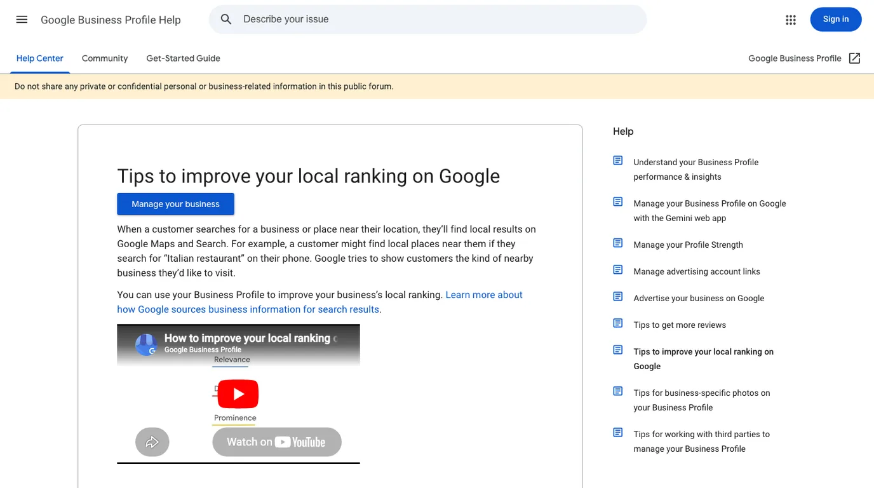Click the Sign in button
Screen dimensions: 874x488
click(x=836, y=19)
